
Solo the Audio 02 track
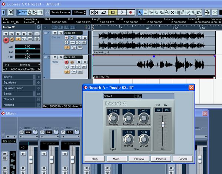(x=61, y=57)
